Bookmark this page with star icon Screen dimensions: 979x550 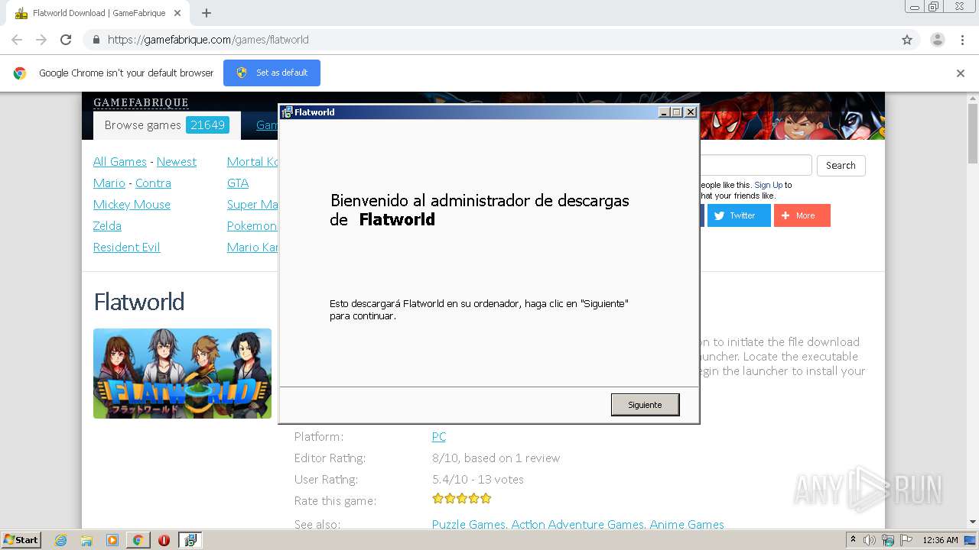tap(907, 40)
